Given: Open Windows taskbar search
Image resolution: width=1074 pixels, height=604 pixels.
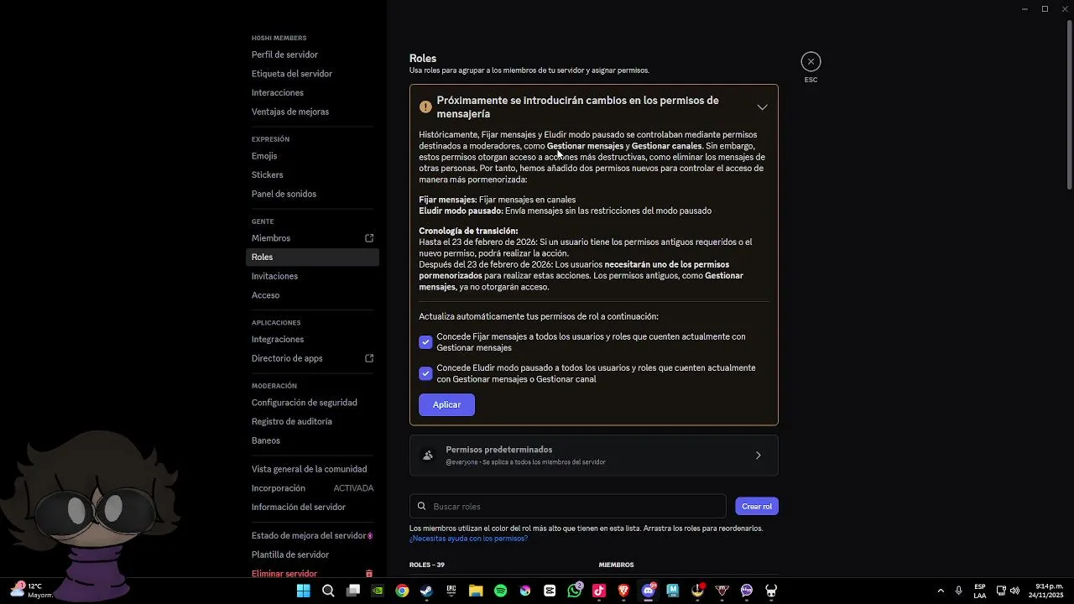Looking at the screenshot, I should (x=328, y=591).
